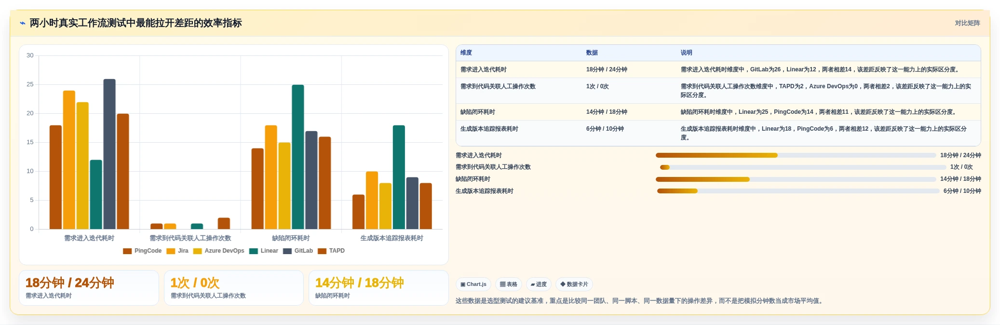Click x-axis label 需求进入迭代耗时
The image size is (1000, 325).
89,238
